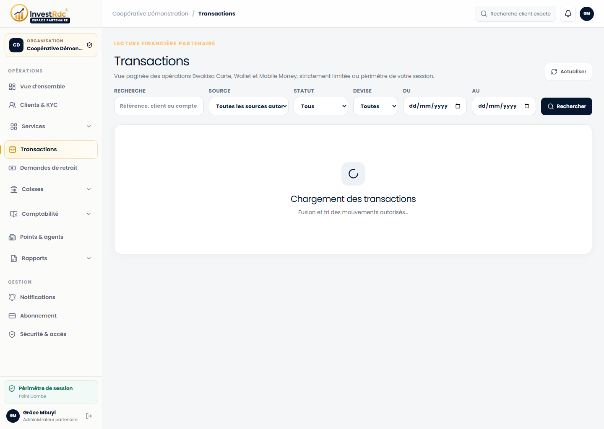Expand the Comptabilité submenu chevron
This screenshot has width=604, height=429.
point(89,214)
